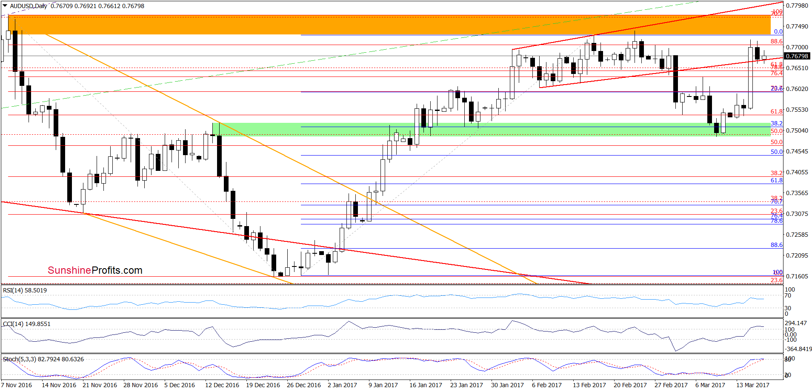Viewport: 812px width, 391px height.
Task: Click the 0.75040 price axis label
Action: point(797,130)
